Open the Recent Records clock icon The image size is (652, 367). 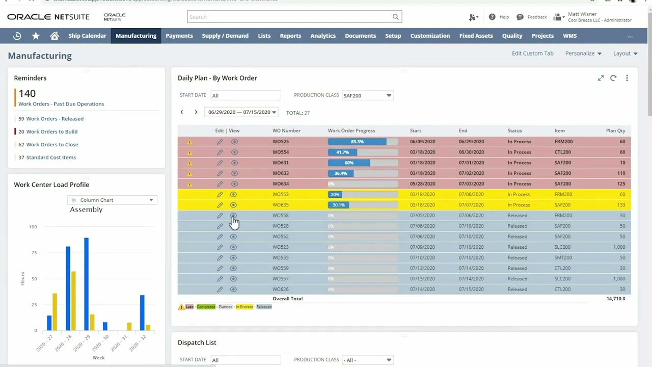pyautogui.click(x=17, y=36)
